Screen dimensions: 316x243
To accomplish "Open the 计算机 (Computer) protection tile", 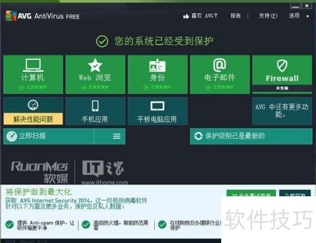I will [33, 74].
